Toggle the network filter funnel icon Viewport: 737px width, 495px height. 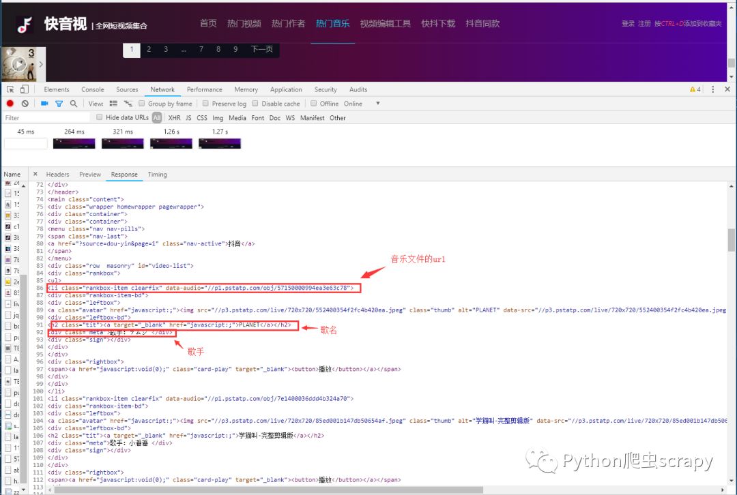coord(59,104)
